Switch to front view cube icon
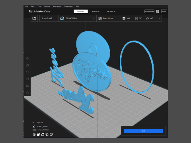The height and width of the screenshot is (143, 191). tap(39, 135)
